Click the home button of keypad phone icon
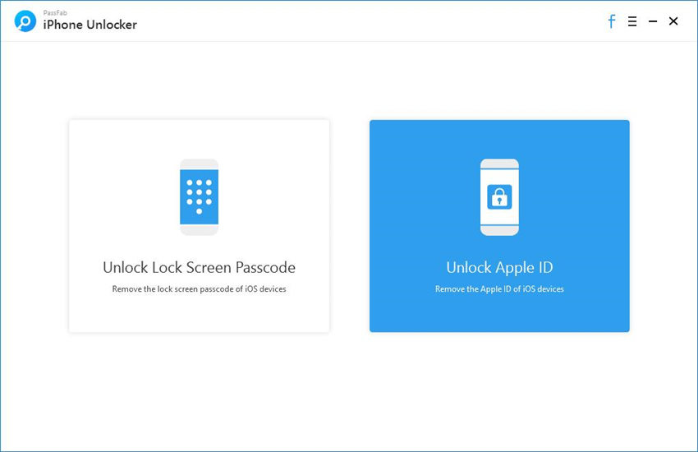698x452 pixels. 199,230
